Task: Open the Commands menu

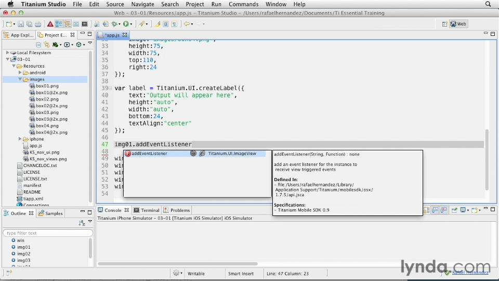Action: tap(243, 4)
